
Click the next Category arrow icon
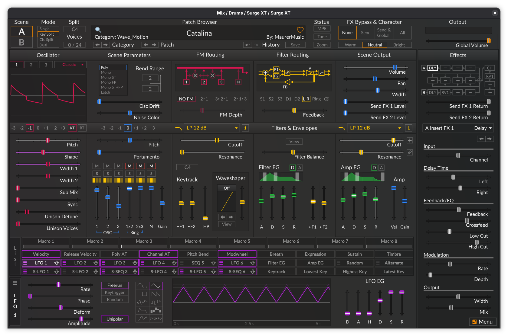pos(106,45)
